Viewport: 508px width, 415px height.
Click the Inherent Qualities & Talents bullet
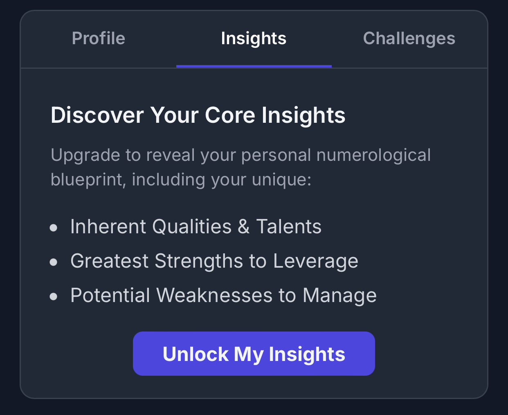click(196, 226)
